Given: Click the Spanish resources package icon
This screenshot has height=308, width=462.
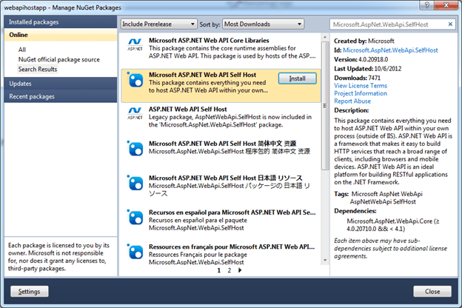Looking at the screenshot, I should pos(135,218).
